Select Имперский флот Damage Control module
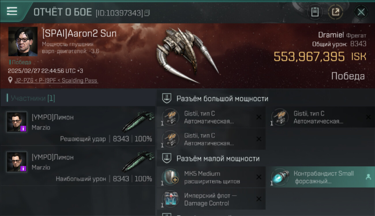375x216 pixels. tap(211, 199)
